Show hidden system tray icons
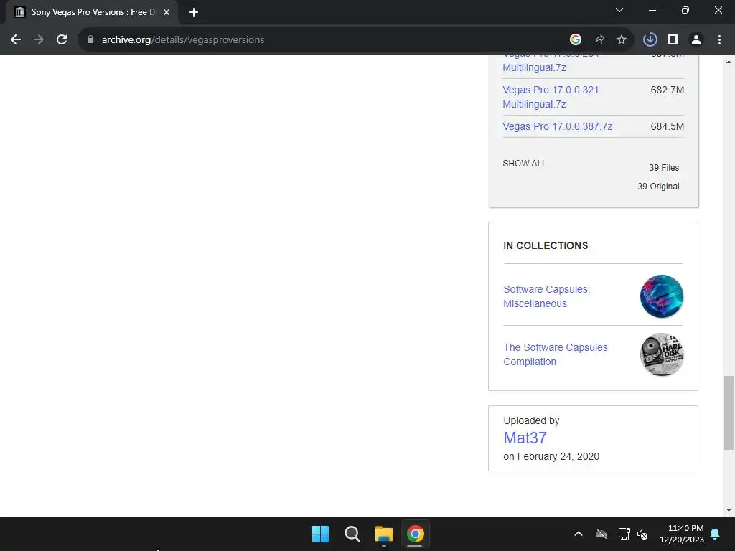 (579, 534)
